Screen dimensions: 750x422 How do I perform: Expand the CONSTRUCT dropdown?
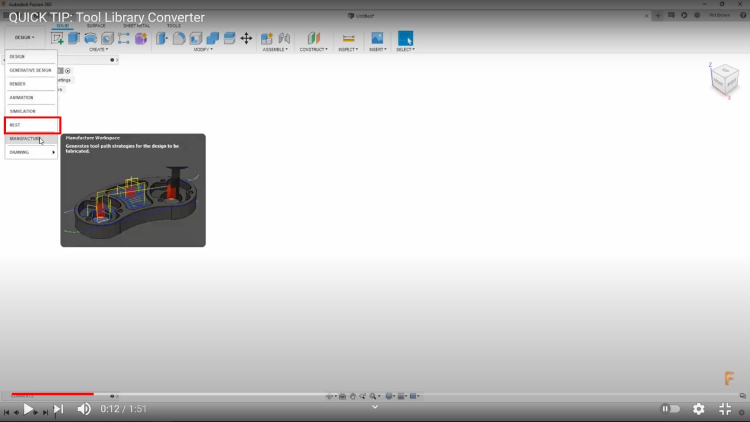pos(313,50)
